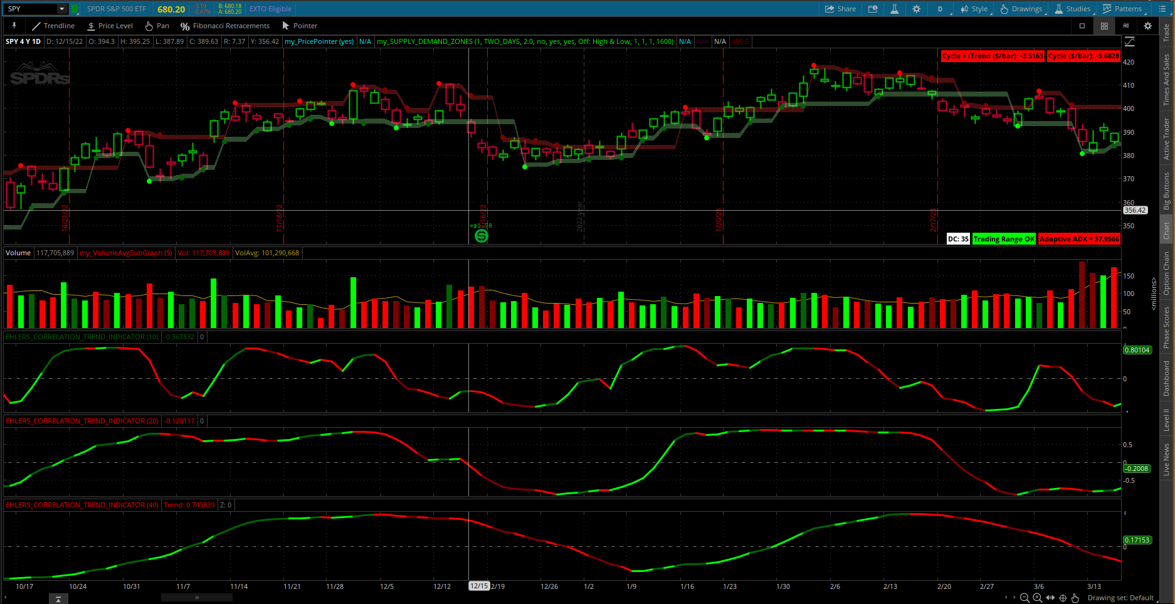Switch to the Times And Sales tab
Image resolution: width=1175 pixels, height=604 pixels.
1166,80
